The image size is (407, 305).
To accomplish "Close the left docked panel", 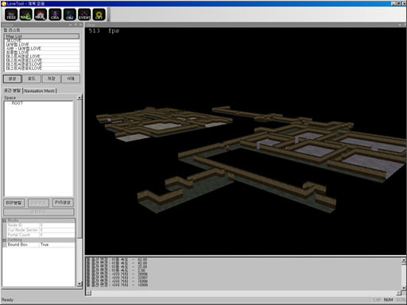I will [x=80, y=25].
